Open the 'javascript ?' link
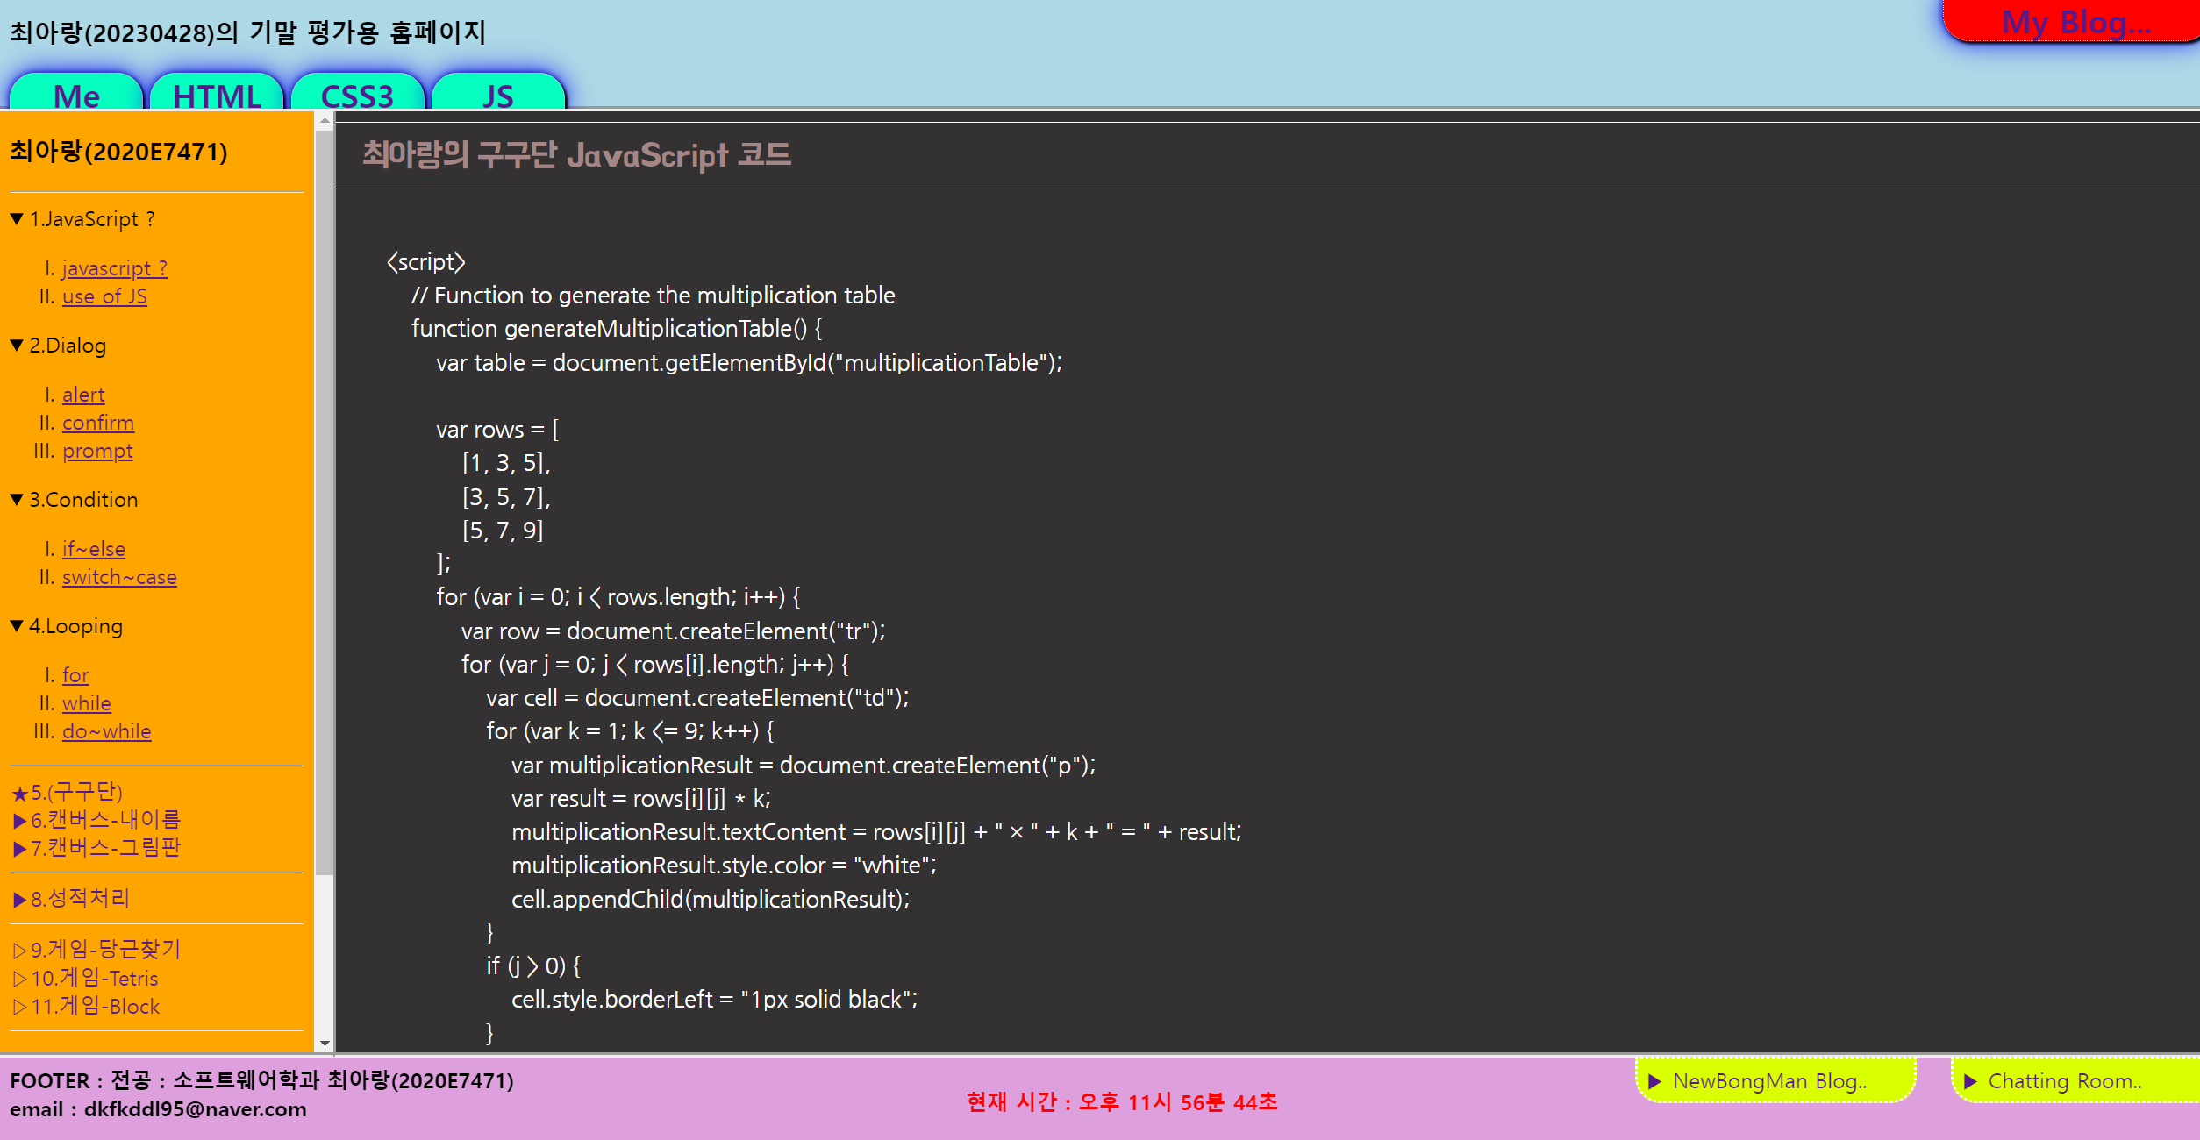The height and width of the screenshot is (1140, 2200). pyautogui.click(x=114, y=268)
